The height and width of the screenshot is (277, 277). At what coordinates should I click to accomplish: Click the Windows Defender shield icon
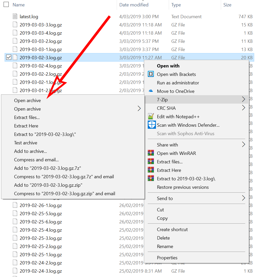tap(152, 125)
